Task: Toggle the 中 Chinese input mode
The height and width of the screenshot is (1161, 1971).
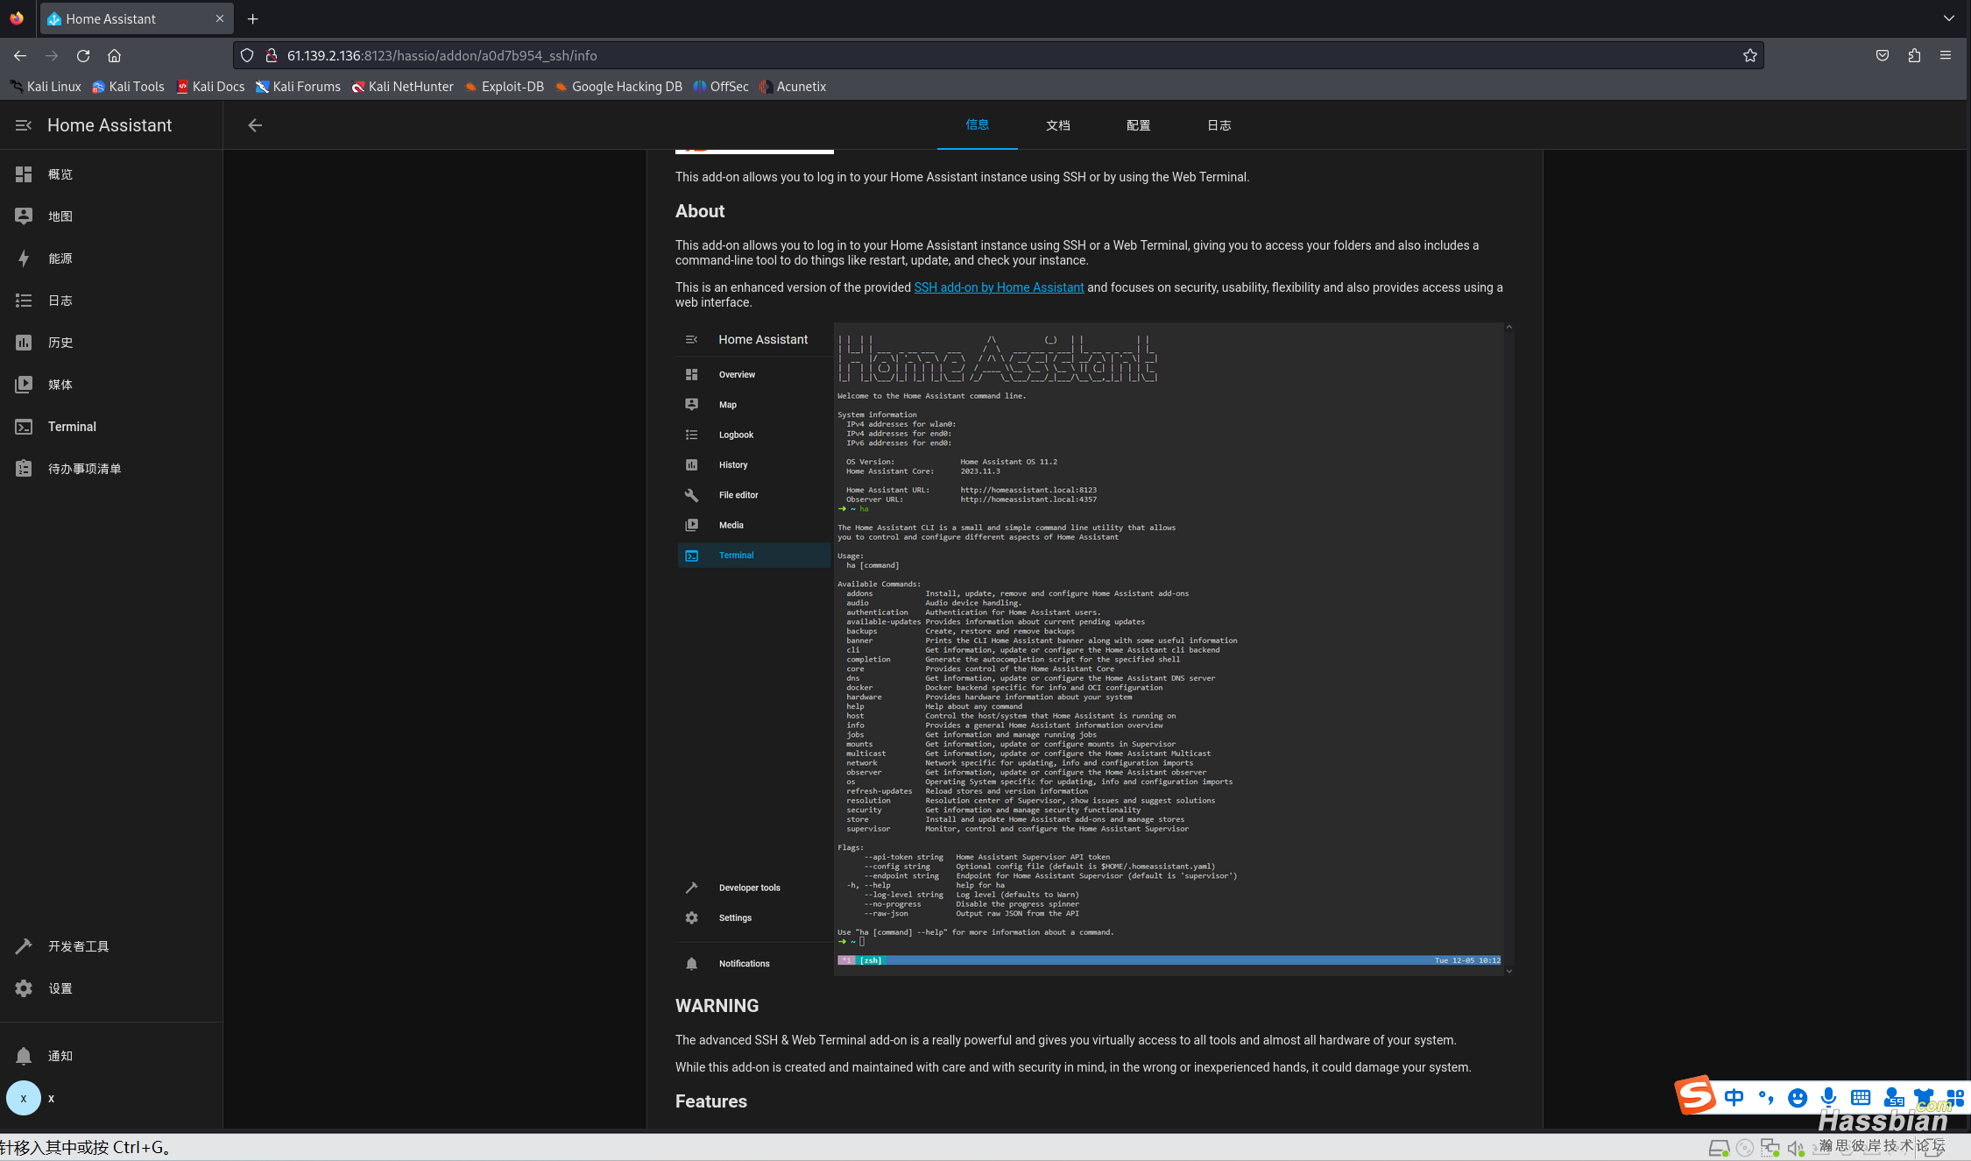Action: tap(1734, 1097)
